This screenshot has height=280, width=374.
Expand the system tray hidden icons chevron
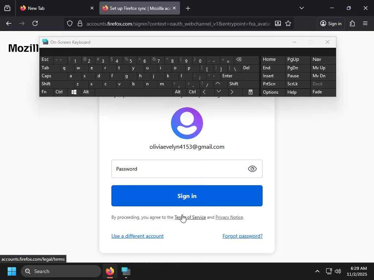pos(317,271)
